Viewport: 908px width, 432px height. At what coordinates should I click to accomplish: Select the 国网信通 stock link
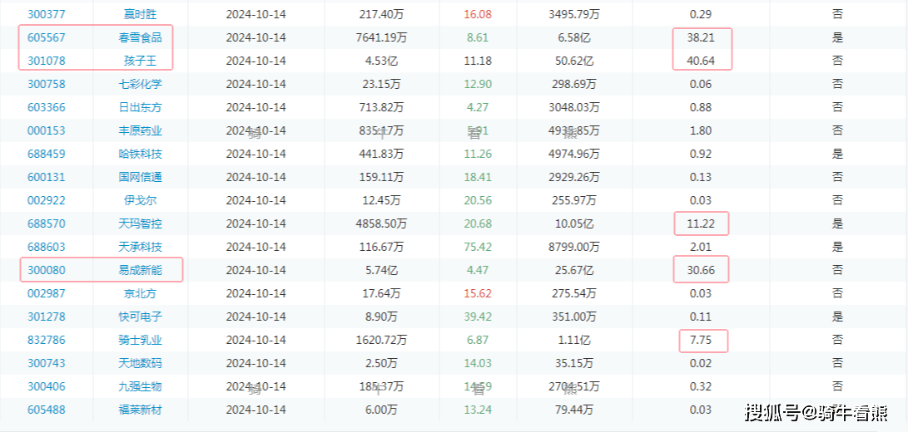coord(140,177)
